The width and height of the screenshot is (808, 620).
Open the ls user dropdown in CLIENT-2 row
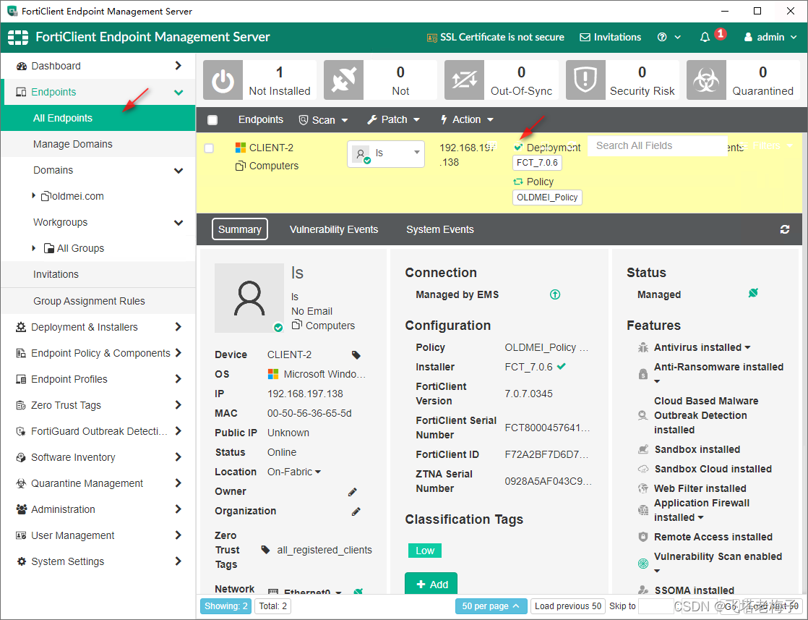point(386,153)
